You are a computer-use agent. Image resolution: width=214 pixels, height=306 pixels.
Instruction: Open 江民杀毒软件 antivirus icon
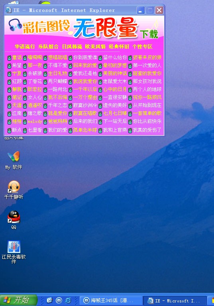tap(14, 252)
